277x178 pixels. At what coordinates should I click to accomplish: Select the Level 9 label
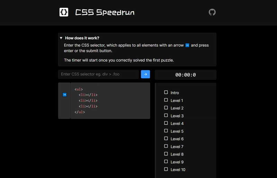click(177, 162)
